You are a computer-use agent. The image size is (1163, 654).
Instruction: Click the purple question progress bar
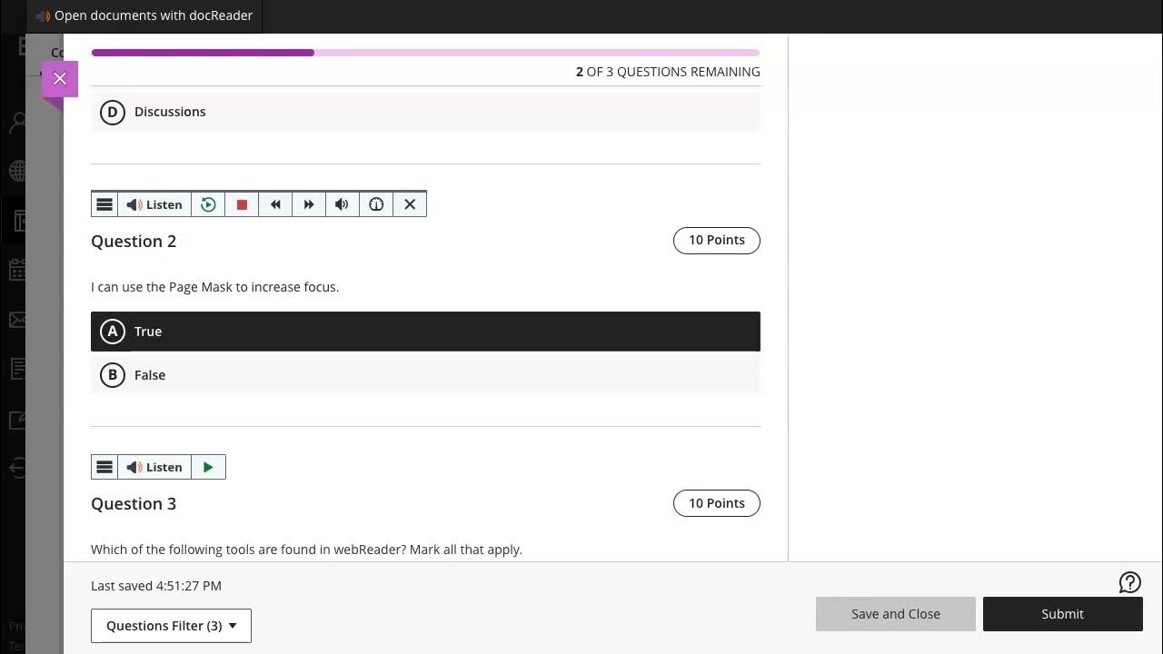(x=425, y=53)
